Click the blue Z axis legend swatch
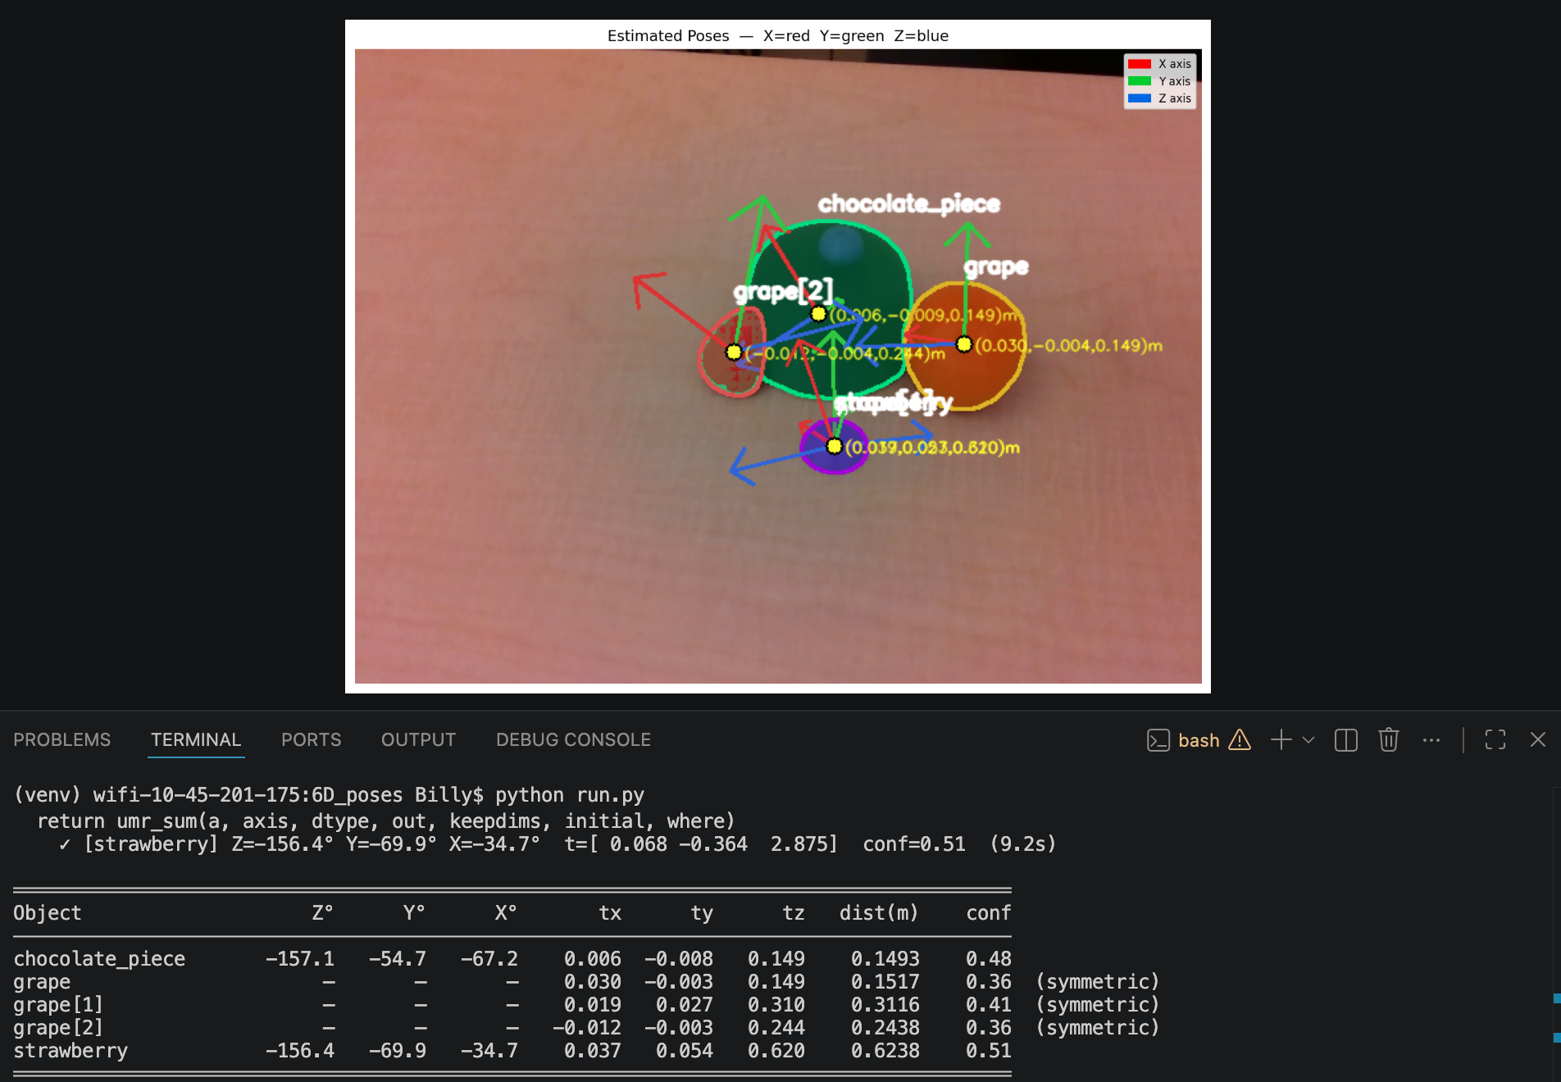1561x1082 pixels. (x=1140, y=98)
